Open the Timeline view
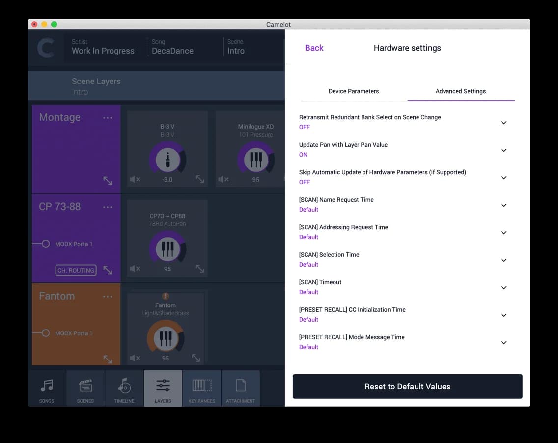The height and width of the screenshot is (443, 558). [124, 388]
